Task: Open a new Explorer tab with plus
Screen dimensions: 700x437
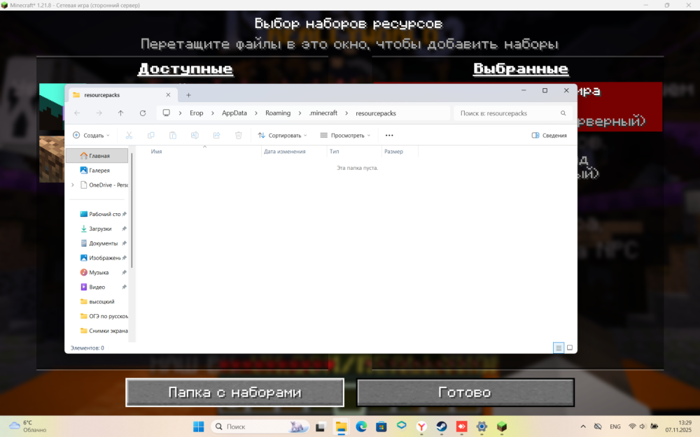Action: click(188, 95)
